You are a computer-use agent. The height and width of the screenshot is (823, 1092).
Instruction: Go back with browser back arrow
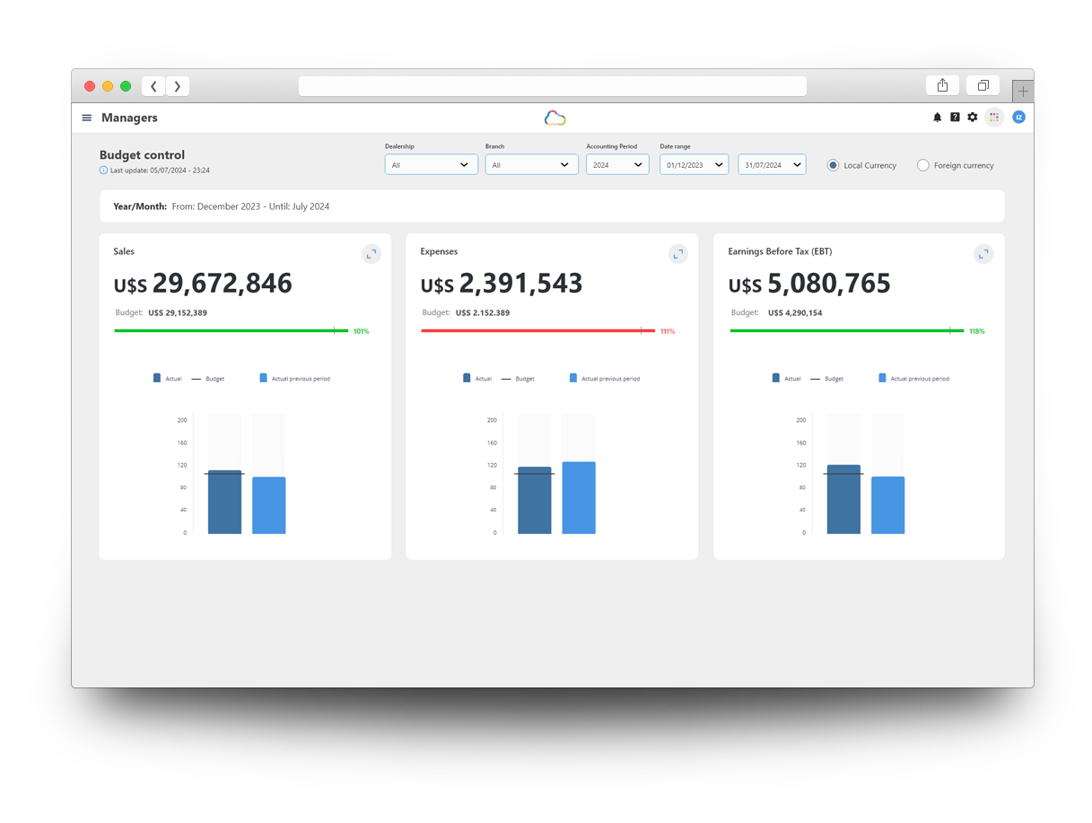coord(153,86)
